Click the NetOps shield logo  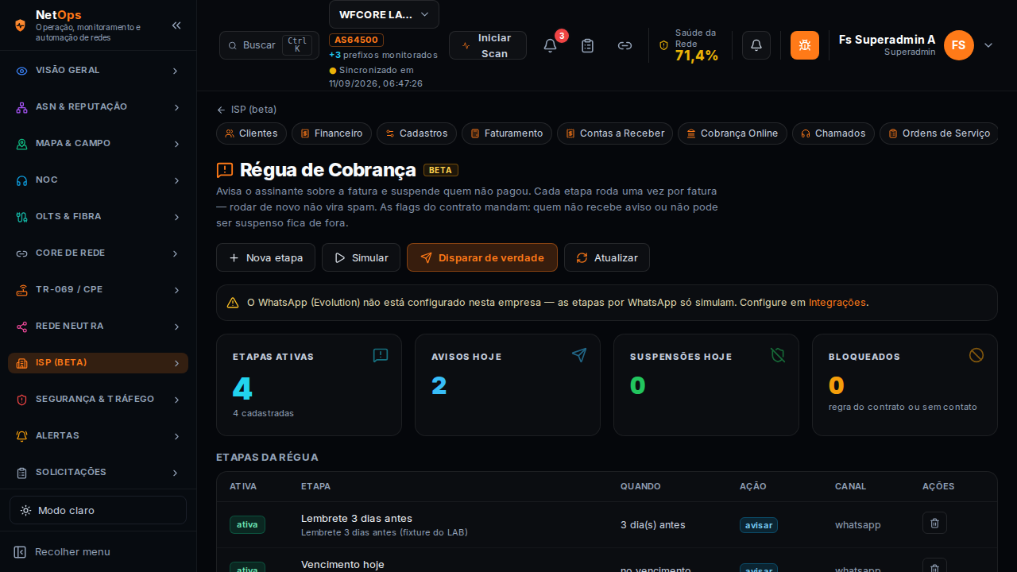[x=21, y=25]
